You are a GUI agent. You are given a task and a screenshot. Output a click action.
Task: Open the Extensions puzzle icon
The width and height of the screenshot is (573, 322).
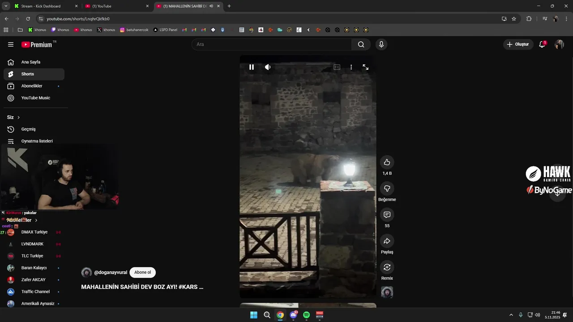coord(529,19)
